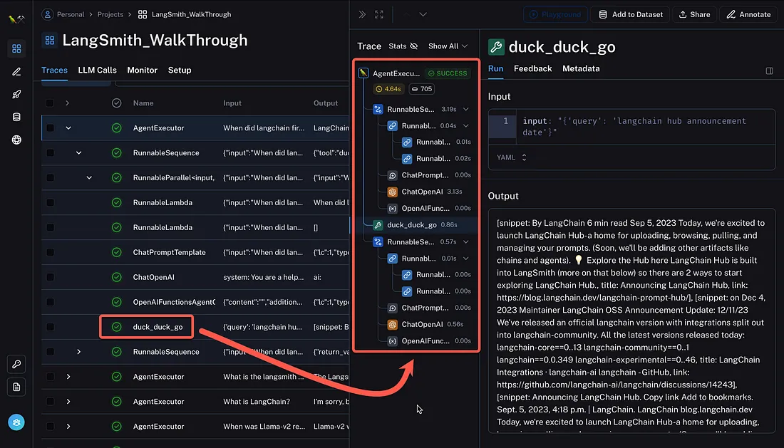The width and height of the screenshot is (784, 448).
Task: Switch to the Traces tab
Action: click(54, 71)
